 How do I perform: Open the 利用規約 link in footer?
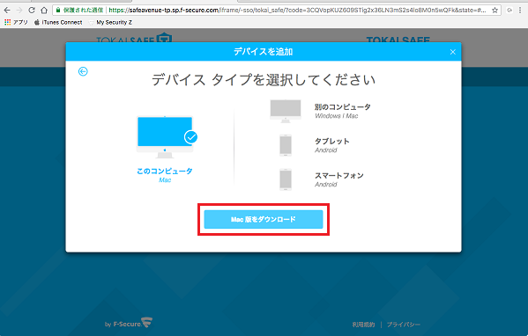pos(363,325)
